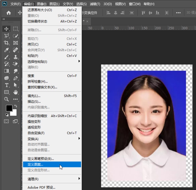
Task: Open the 窗口(W) menu
Action: pos(135,4)
